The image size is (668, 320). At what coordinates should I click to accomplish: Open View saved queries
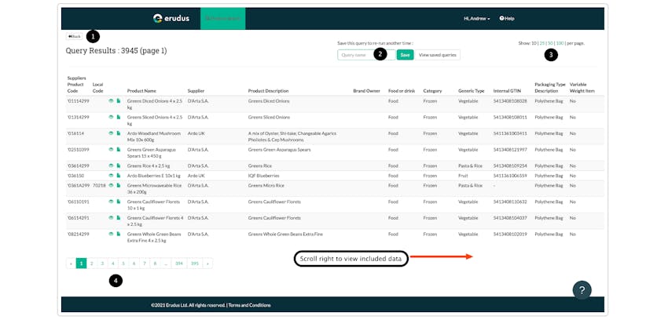[438, 55]
